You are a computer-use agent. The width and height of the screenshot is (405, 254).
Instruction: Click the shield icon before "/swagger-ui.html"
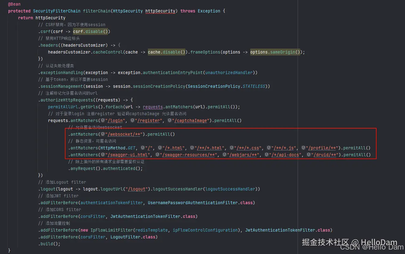click(x=103, y=155)
